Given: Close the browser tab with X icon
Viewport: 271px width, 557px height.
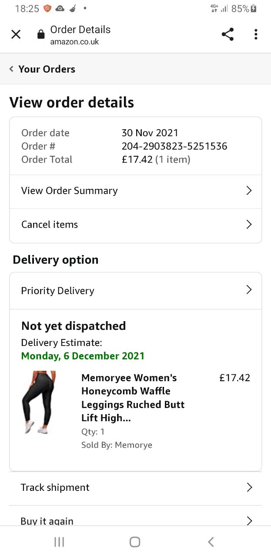Looking at the screenshot, I should (x=16, y=34).
